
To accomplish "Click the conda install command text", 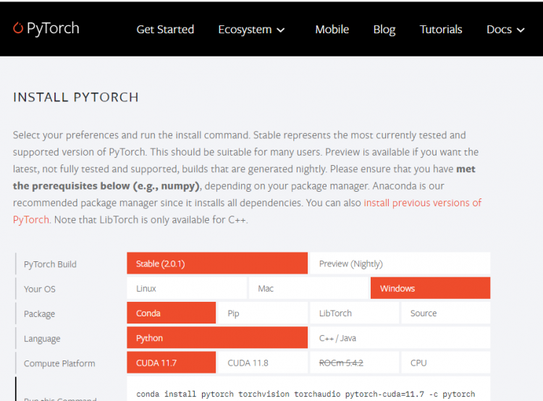I will click(x=306, y=394).
